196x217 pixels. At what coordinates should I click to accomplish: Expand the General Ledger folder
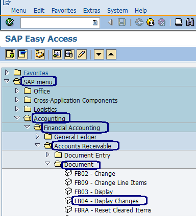pyautogui.click(x=37, y=136)
